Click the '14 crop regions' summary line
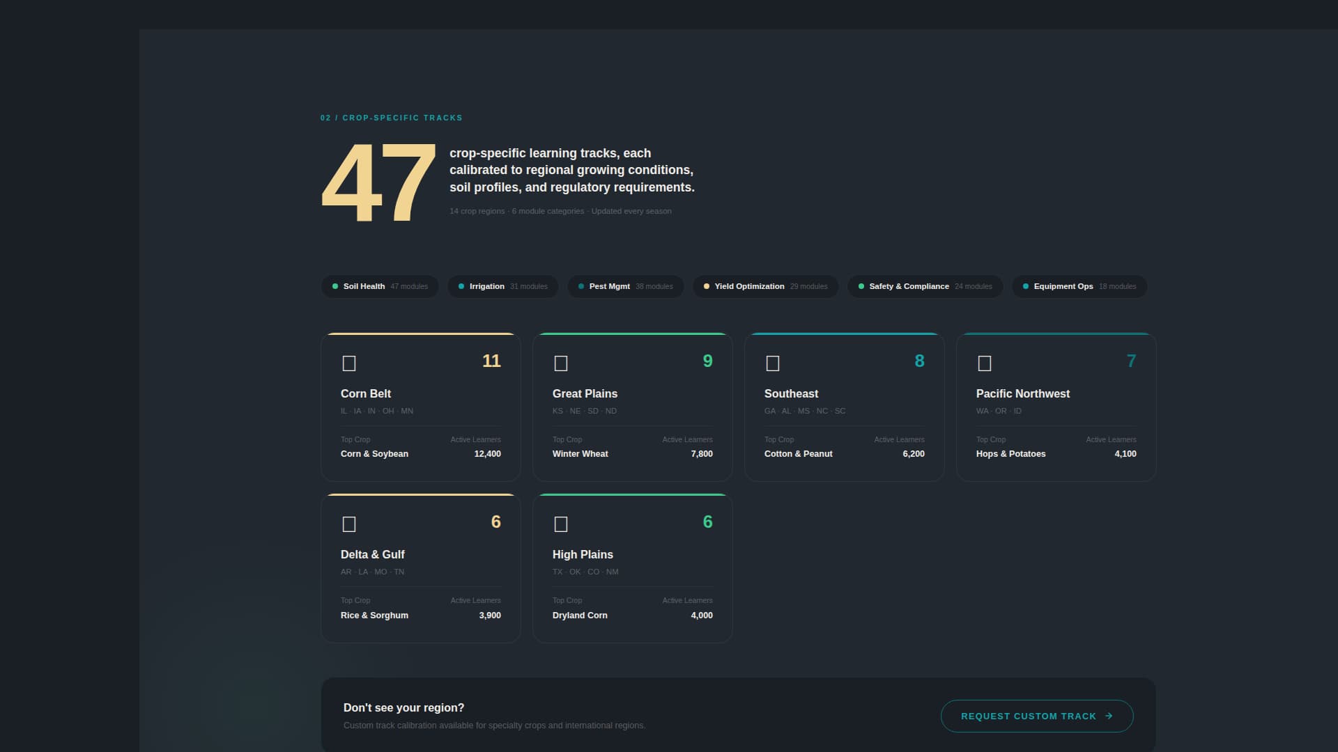Image resolution: width=1338 pixels, height=752 pixels. pyautogui.click(x=560, y=211)
